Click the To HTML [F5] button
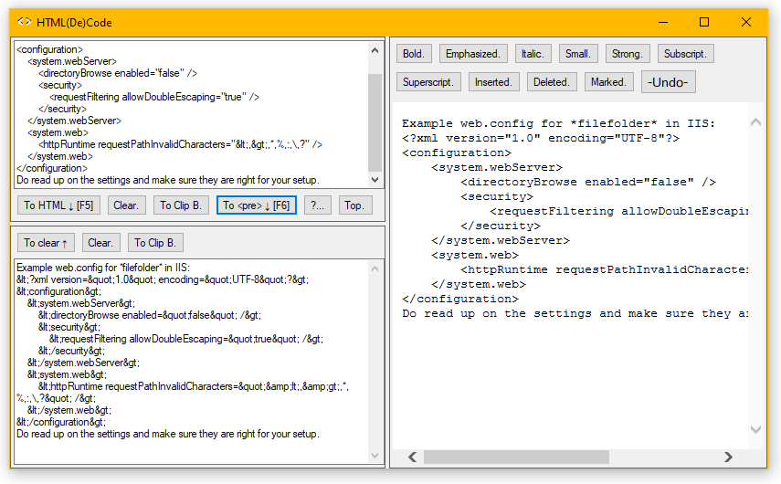The height and width of the screenshot is (484, 781). tap(58, 205)
